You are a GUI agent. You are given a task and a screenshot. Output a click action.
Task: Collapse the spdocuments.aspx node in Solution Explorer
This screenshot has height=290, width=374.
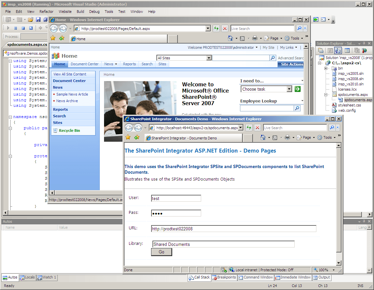[326, 95]
